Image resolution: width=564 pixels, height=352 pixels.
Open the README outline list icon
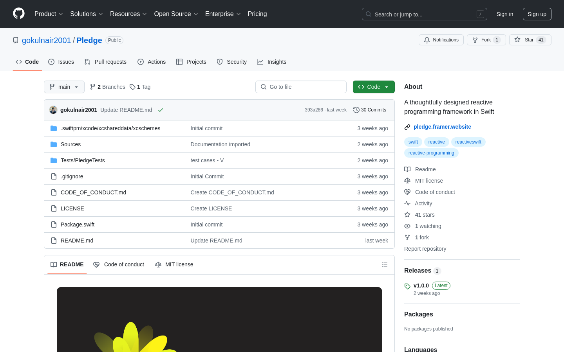coord(385,265)
